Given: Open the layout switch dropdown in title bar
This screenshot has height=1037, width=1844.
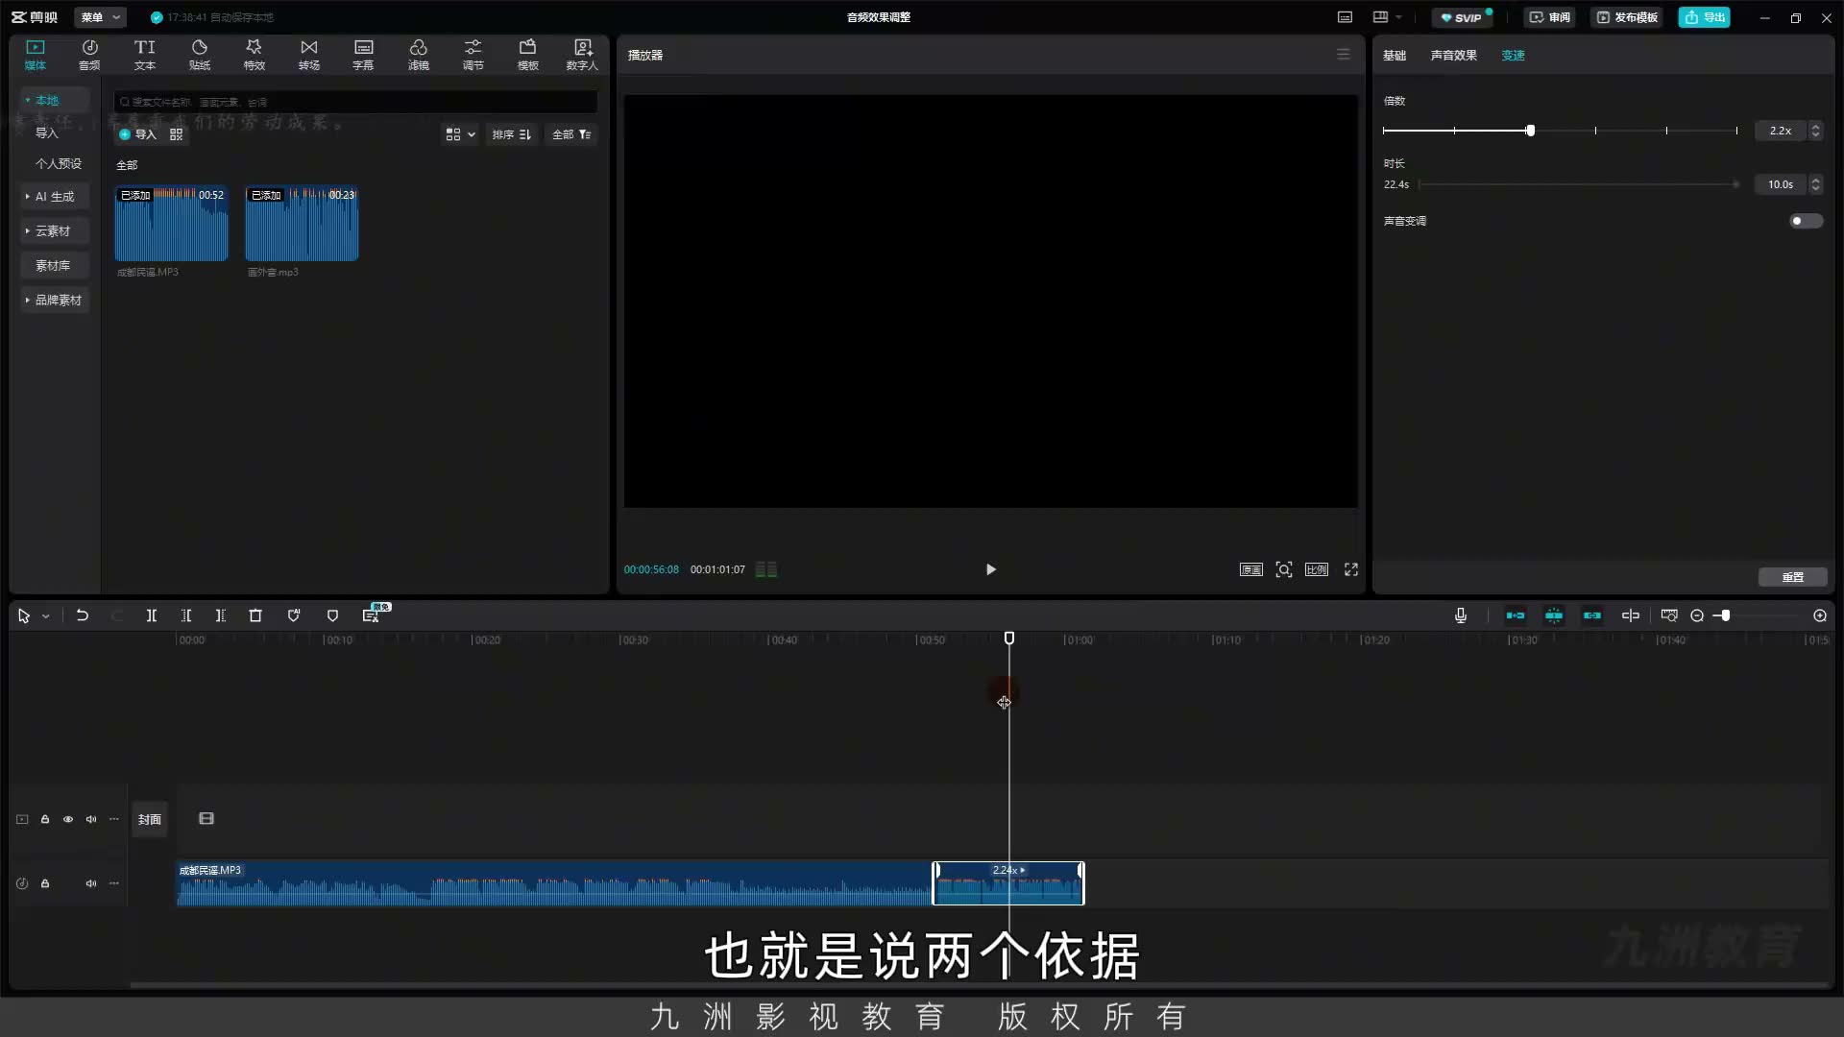Looking at the screenshot, I should (x=1388, y=17).
